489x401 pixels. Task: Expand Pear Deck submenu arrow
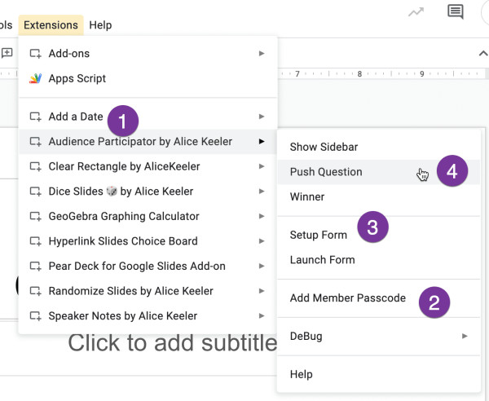(x=262, y=267)
